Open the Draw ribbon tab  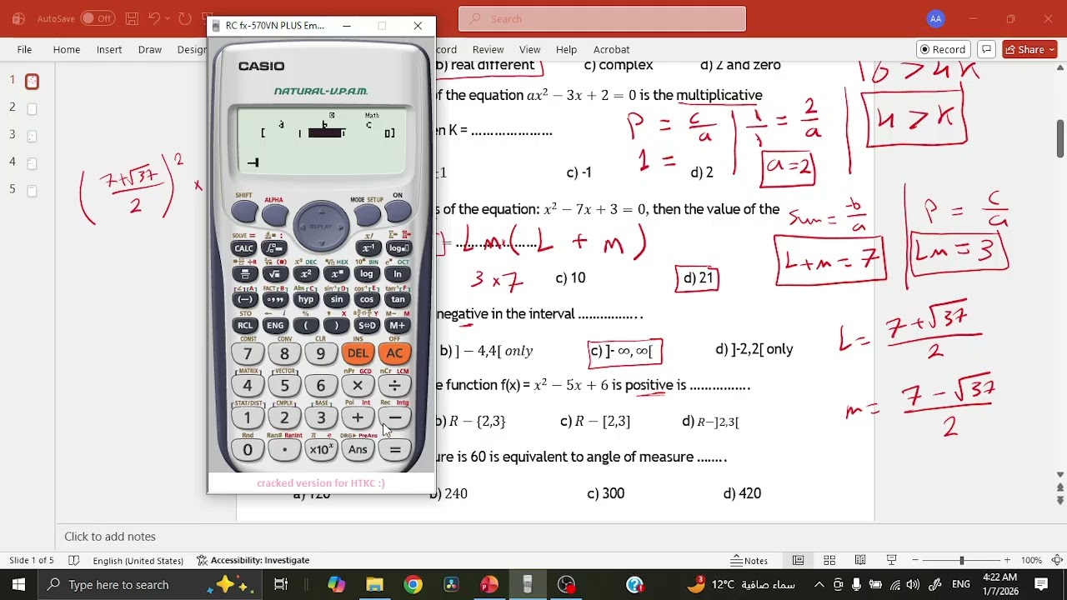click(x=150, y=49)
